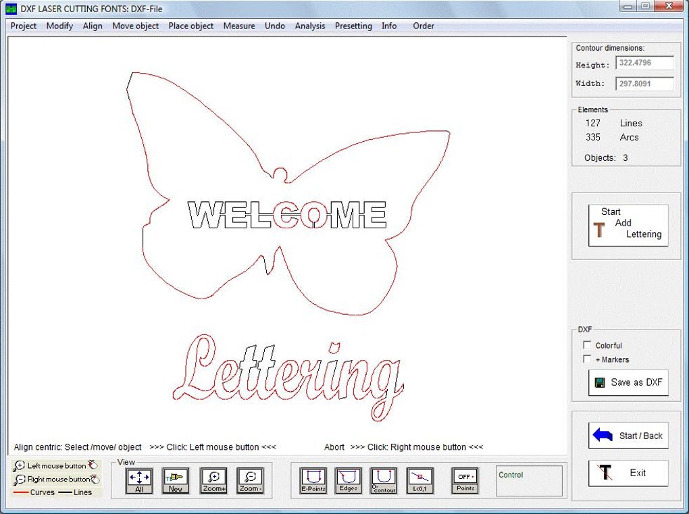Check the + Markers option
689x514 pixels.
[587, 359]
